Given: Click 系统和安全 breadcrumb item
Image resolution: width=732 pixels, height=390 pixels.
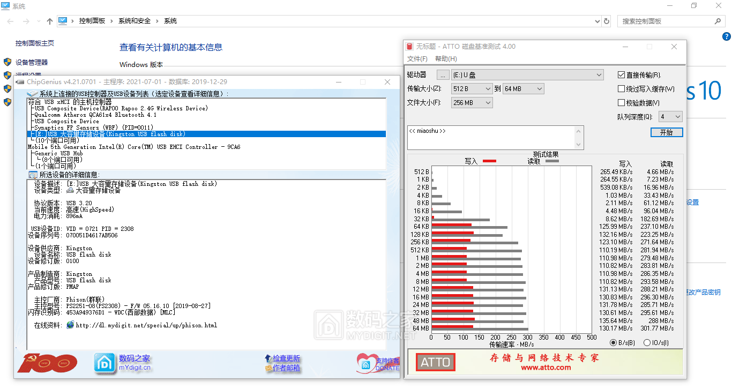Looking at the screenshot, I should click(x=135, y=21).
